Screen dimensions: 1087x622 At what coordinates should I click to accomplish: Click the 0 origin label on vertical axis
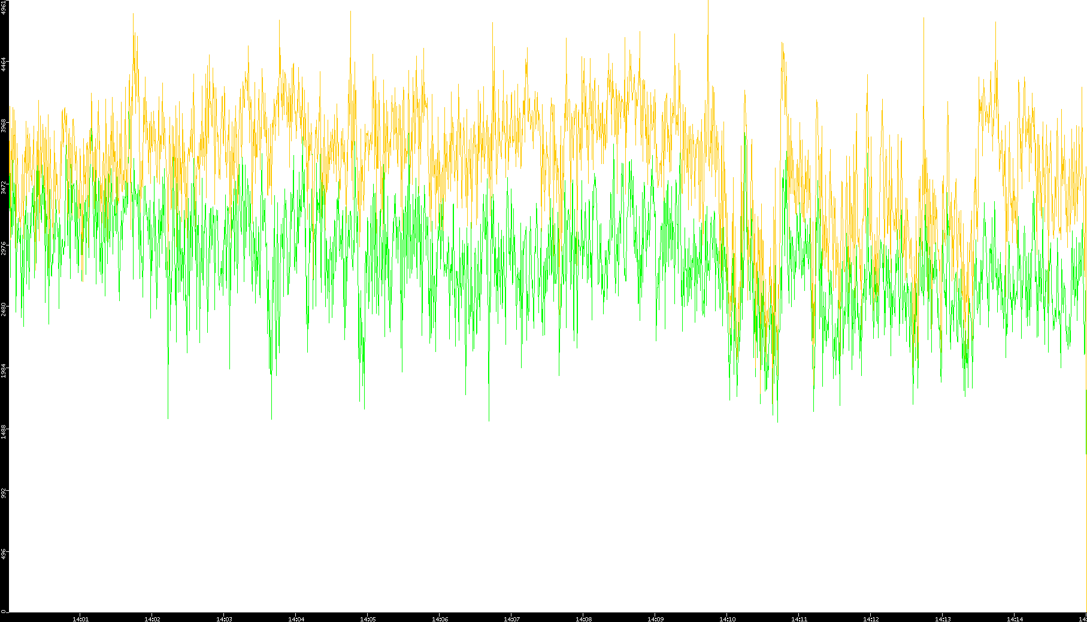[x=4, y=611]
